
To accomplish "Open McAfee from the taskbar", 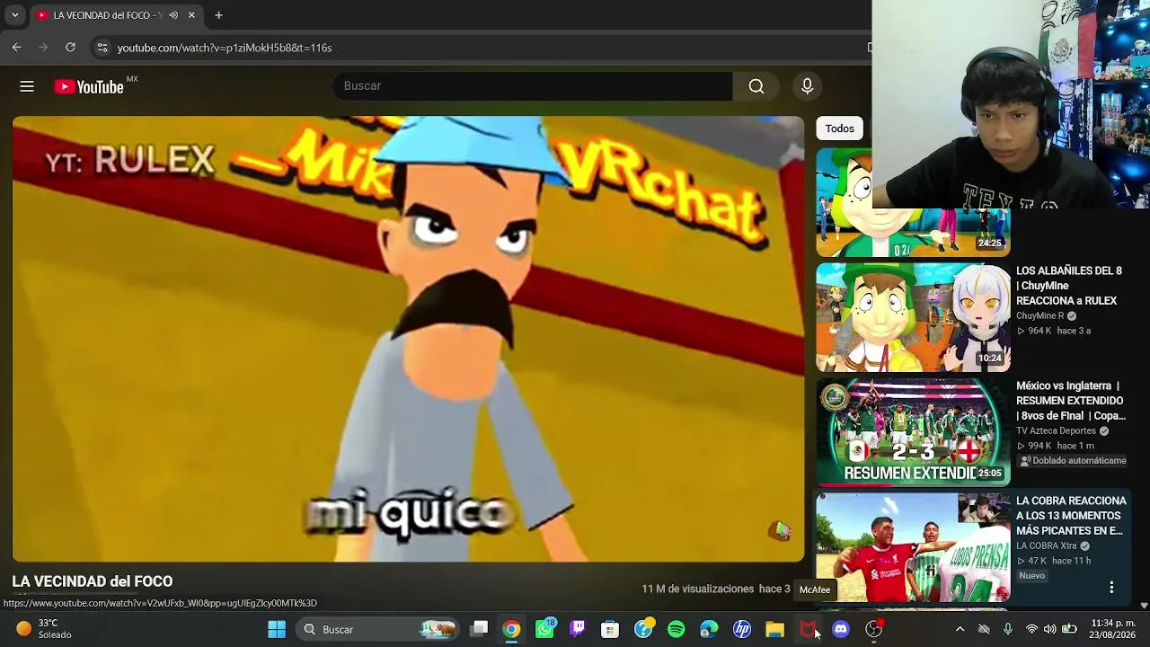I will tap(808, 629).
